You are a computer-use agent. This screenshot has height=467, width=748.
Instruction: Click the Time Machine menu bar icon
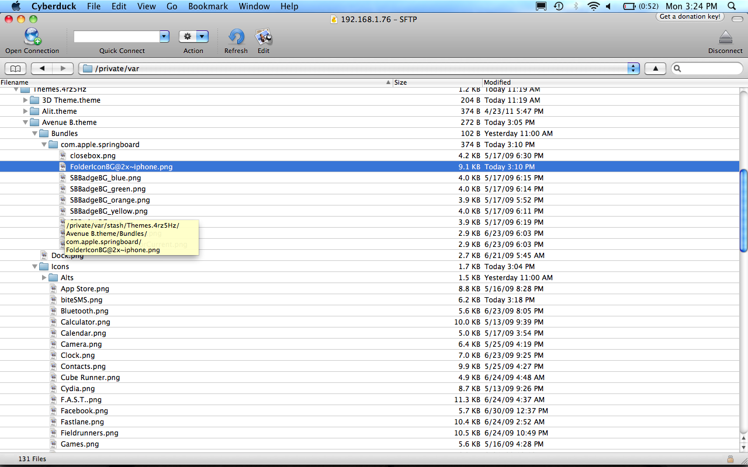[x=559, y=6]
